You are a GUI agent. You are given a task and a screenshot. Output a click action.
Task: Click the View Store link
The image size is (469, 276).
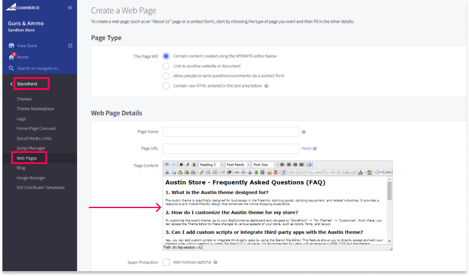click(27, 46)
